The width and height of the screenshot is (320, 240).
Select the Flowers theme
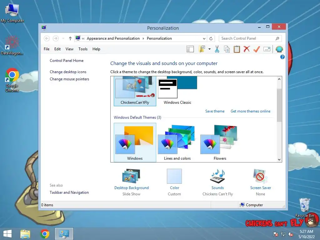point(220,142)
